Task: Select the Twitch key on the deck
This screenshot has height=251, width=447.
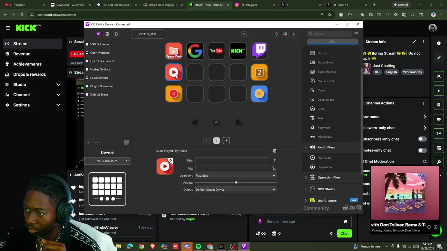Action: (x=259, y=51)
